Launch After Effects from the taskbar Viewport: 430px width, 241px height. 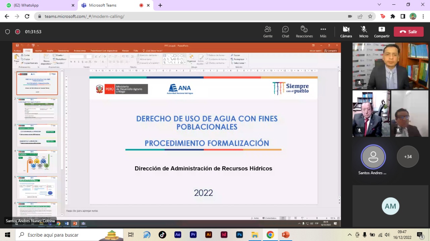coord(178,235)
